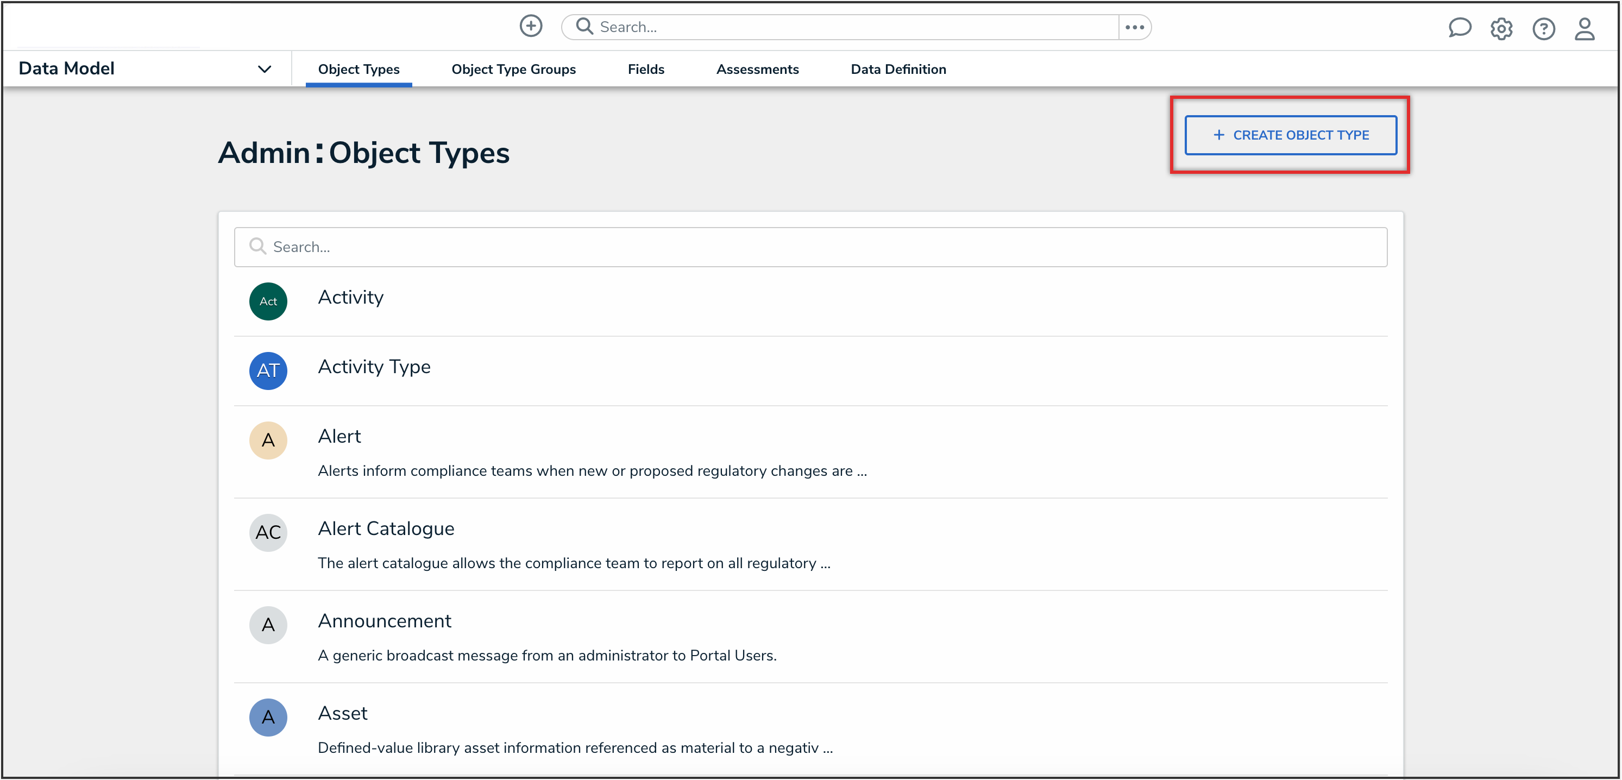
Task: Click the green Act activity icon
Action: click(268, 301)
